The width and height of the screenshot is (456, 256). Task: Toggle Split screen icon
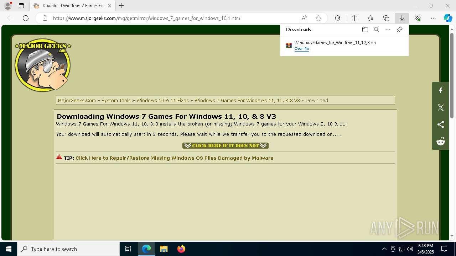click(355, 18)
